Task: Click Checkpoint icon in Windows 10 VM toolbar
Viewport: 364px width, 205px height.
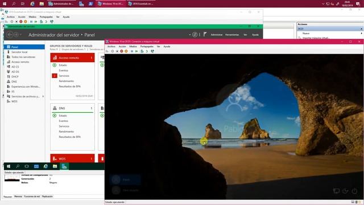Action: pos(142,51)
